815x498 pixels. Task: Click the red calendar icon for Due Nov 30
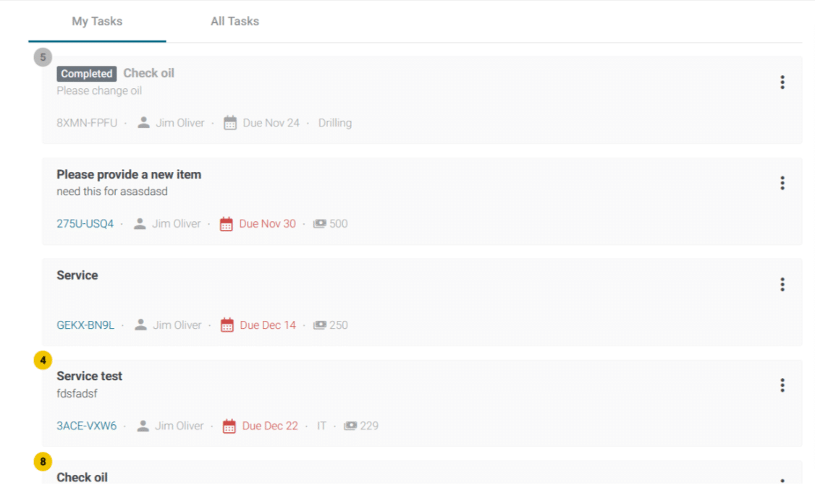(226, 224)
